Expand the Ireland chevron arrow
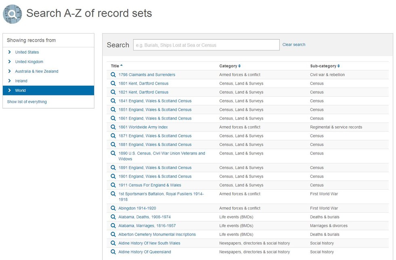Image resolution: width=396 pixels, height=260 pixels. click(x=10, y=81)
